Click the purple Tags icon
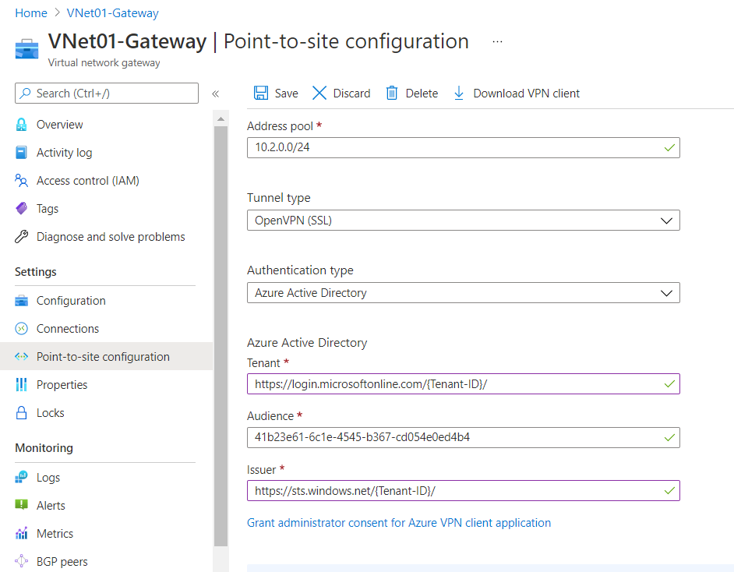The height and width of the screenshot is (572, 734). 22,208
